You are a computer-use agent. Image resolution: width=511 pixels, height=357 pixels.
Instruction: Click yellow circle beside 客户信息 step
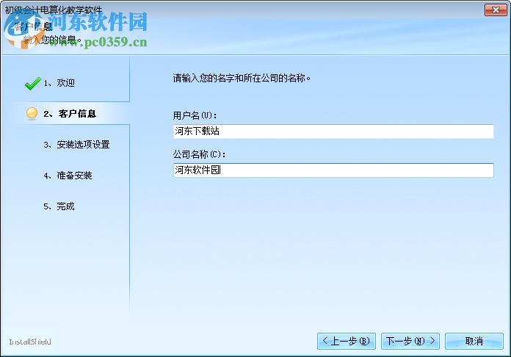coord(32,113)
